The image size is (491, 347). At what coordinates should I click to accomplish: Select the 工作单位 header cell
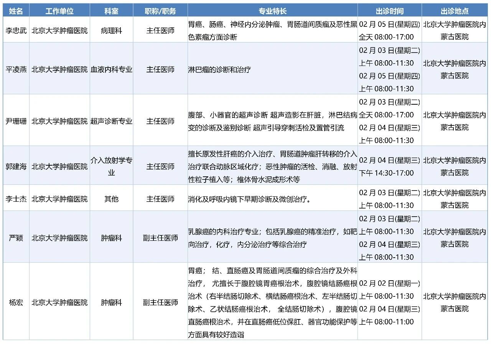59,11
